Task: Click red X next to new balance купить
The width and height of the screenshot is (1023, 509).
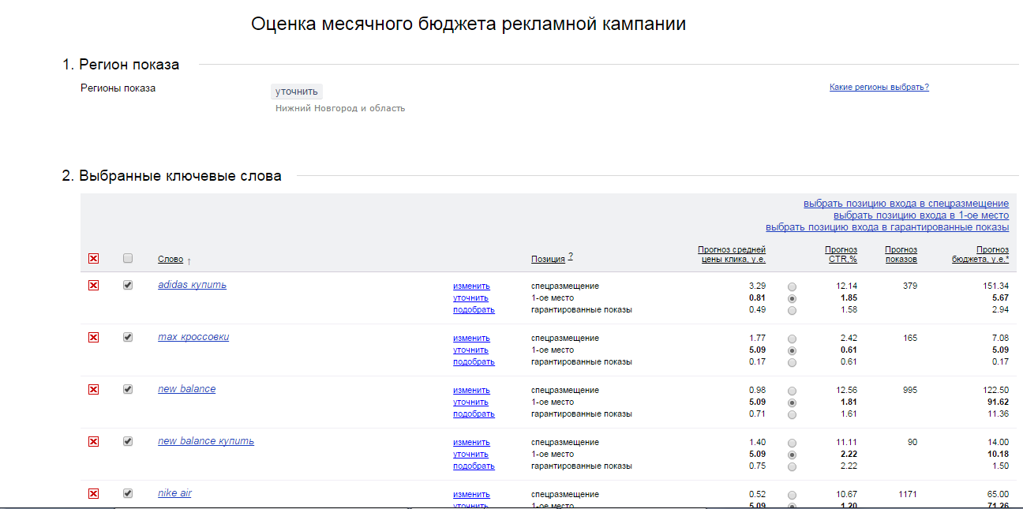Action: [x=93, y=442]
